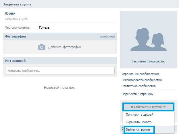Click the 'Новостей пока нет.' text

60,88
